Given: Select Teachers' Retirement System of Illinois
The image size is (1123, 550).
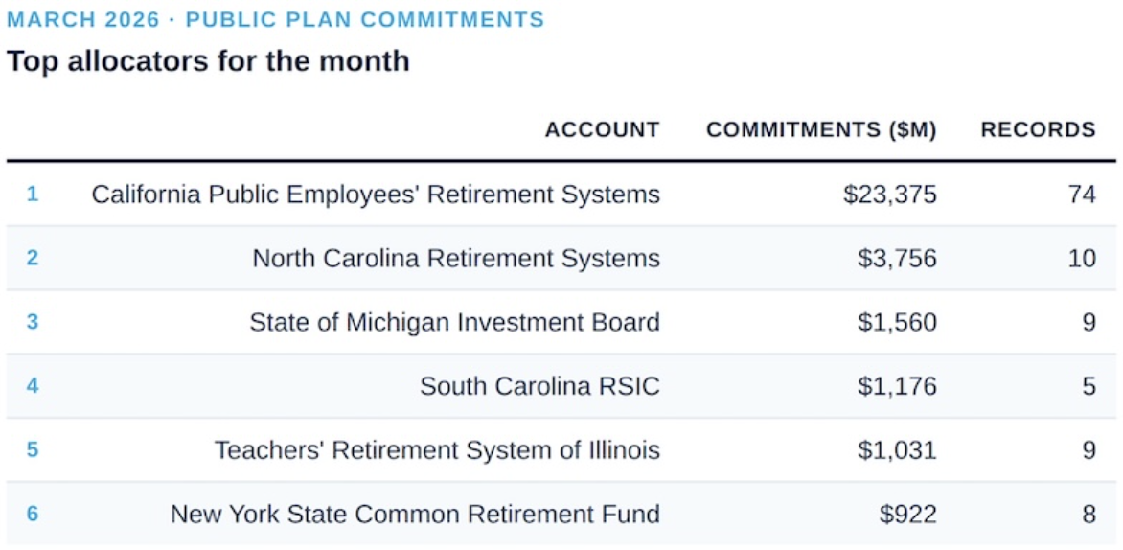Looking at the screenshot, I should tap(437, 450).
